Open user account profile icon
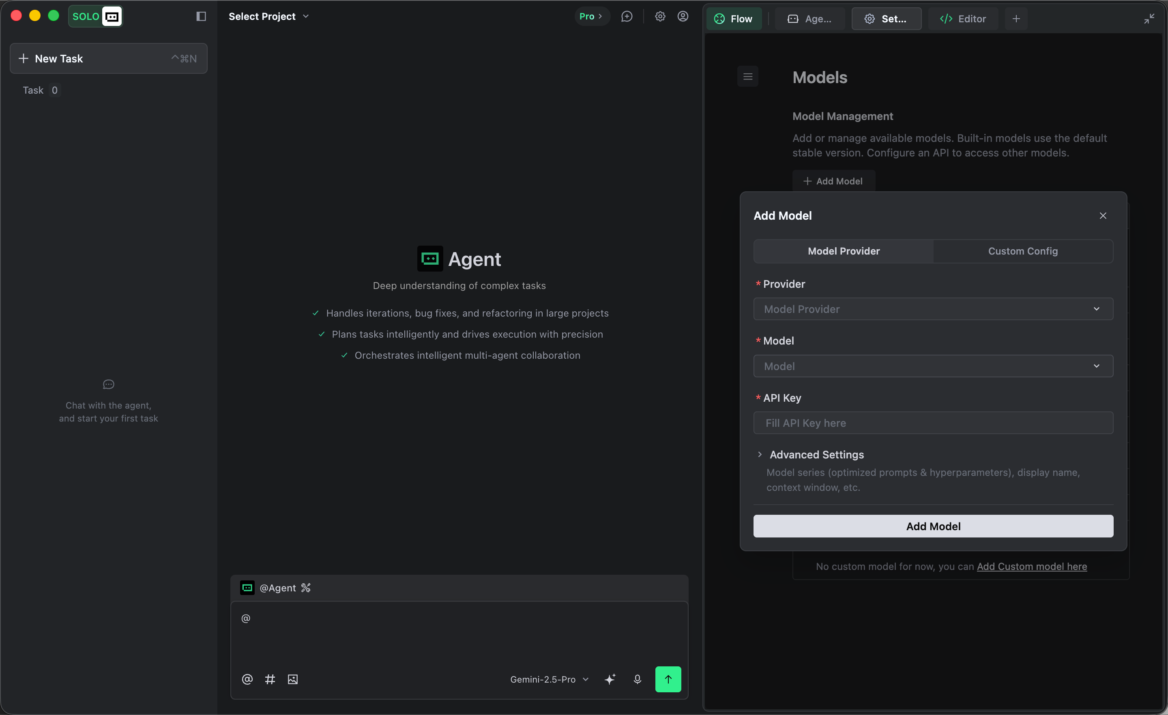 [683, 17]
